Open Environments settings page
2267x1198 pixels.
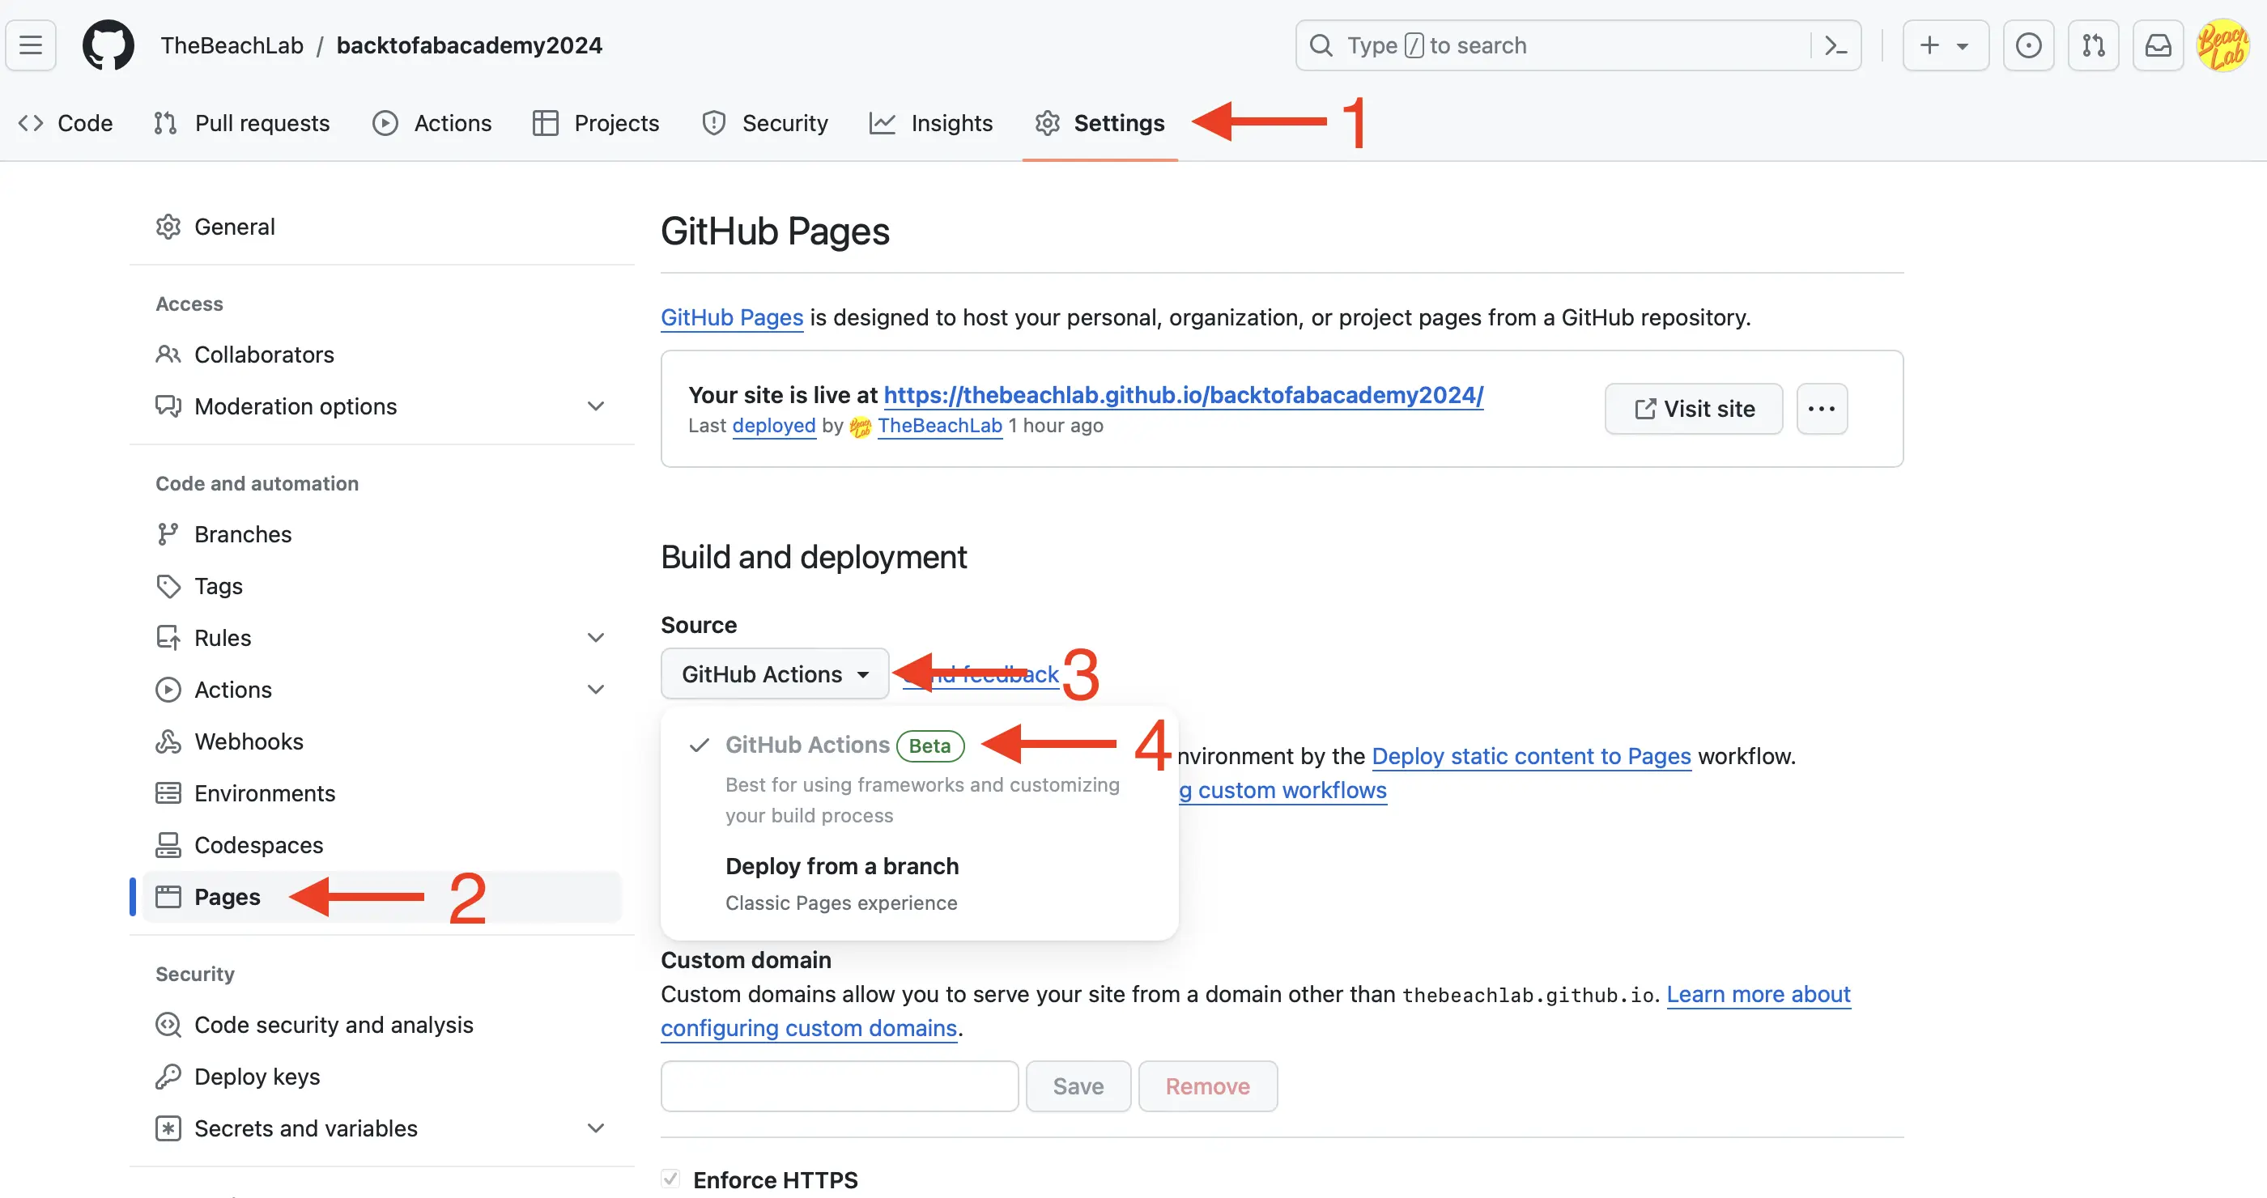click(382, 793)
